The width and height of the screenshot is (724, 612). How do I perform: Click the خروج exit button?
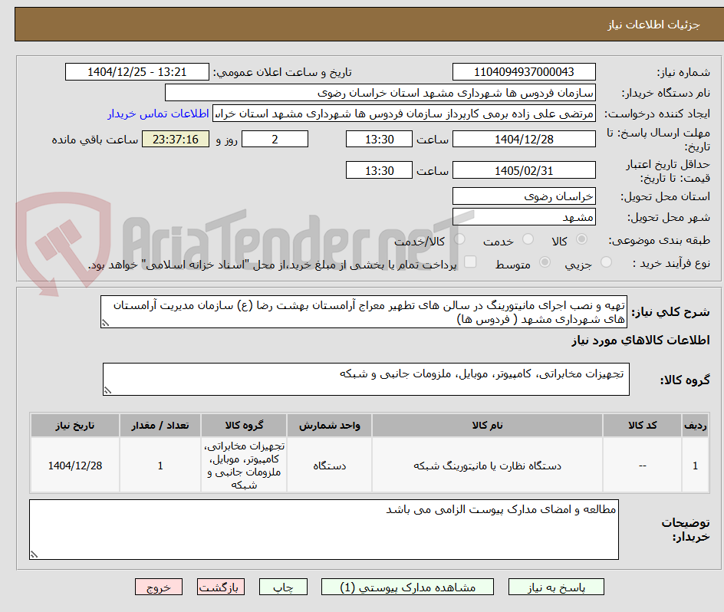pyautogui.click(x=159, y=587)
